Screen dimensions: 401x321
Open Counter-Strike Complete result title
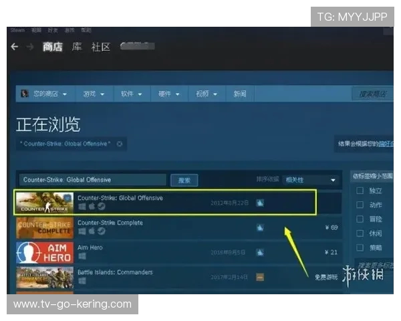110,223
